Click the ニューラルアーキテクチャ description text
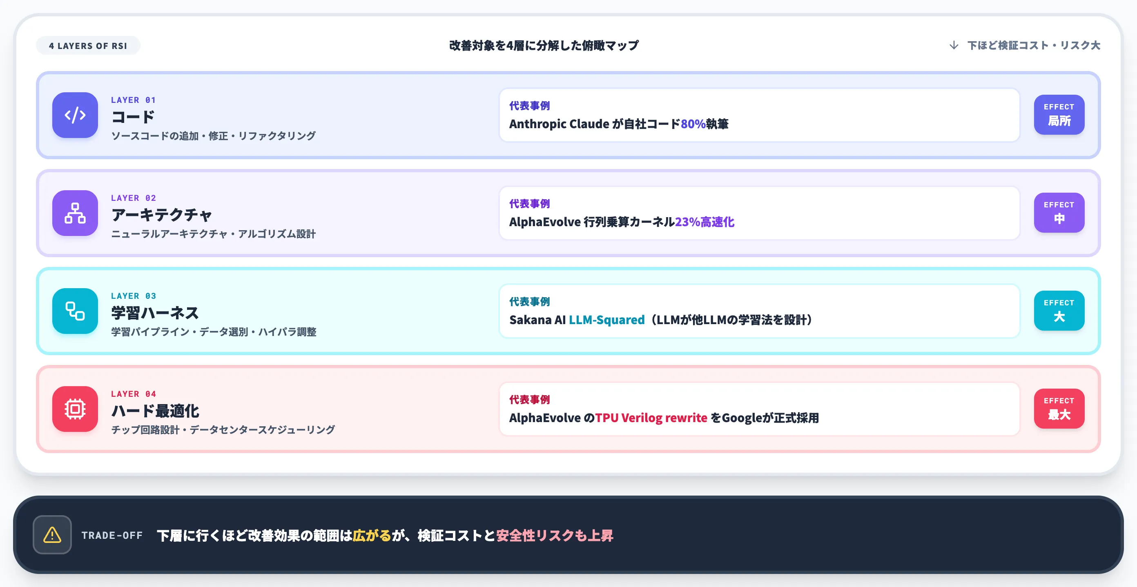 [x=213, y=234]
